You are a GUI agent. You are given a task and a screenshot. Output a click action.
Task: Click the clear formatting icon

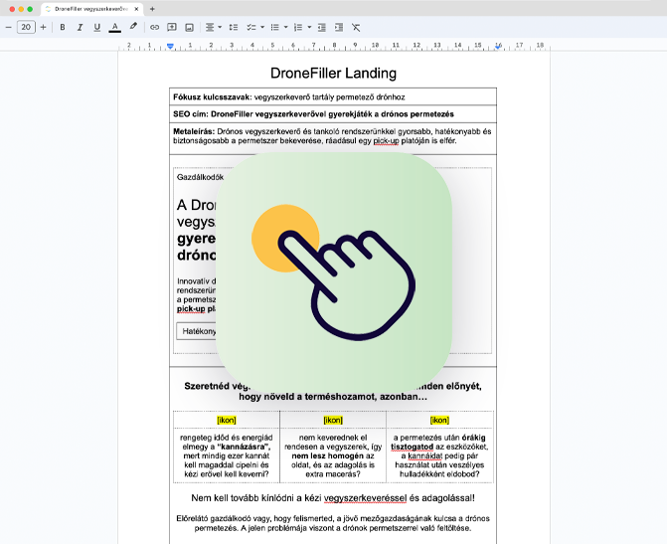tap(357, 27)
